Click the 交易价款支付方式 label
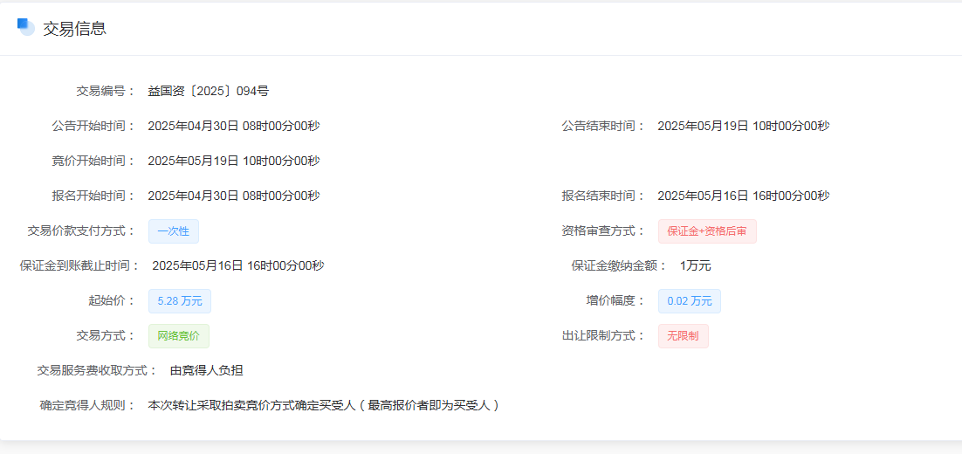 click(x=81, y=231)
